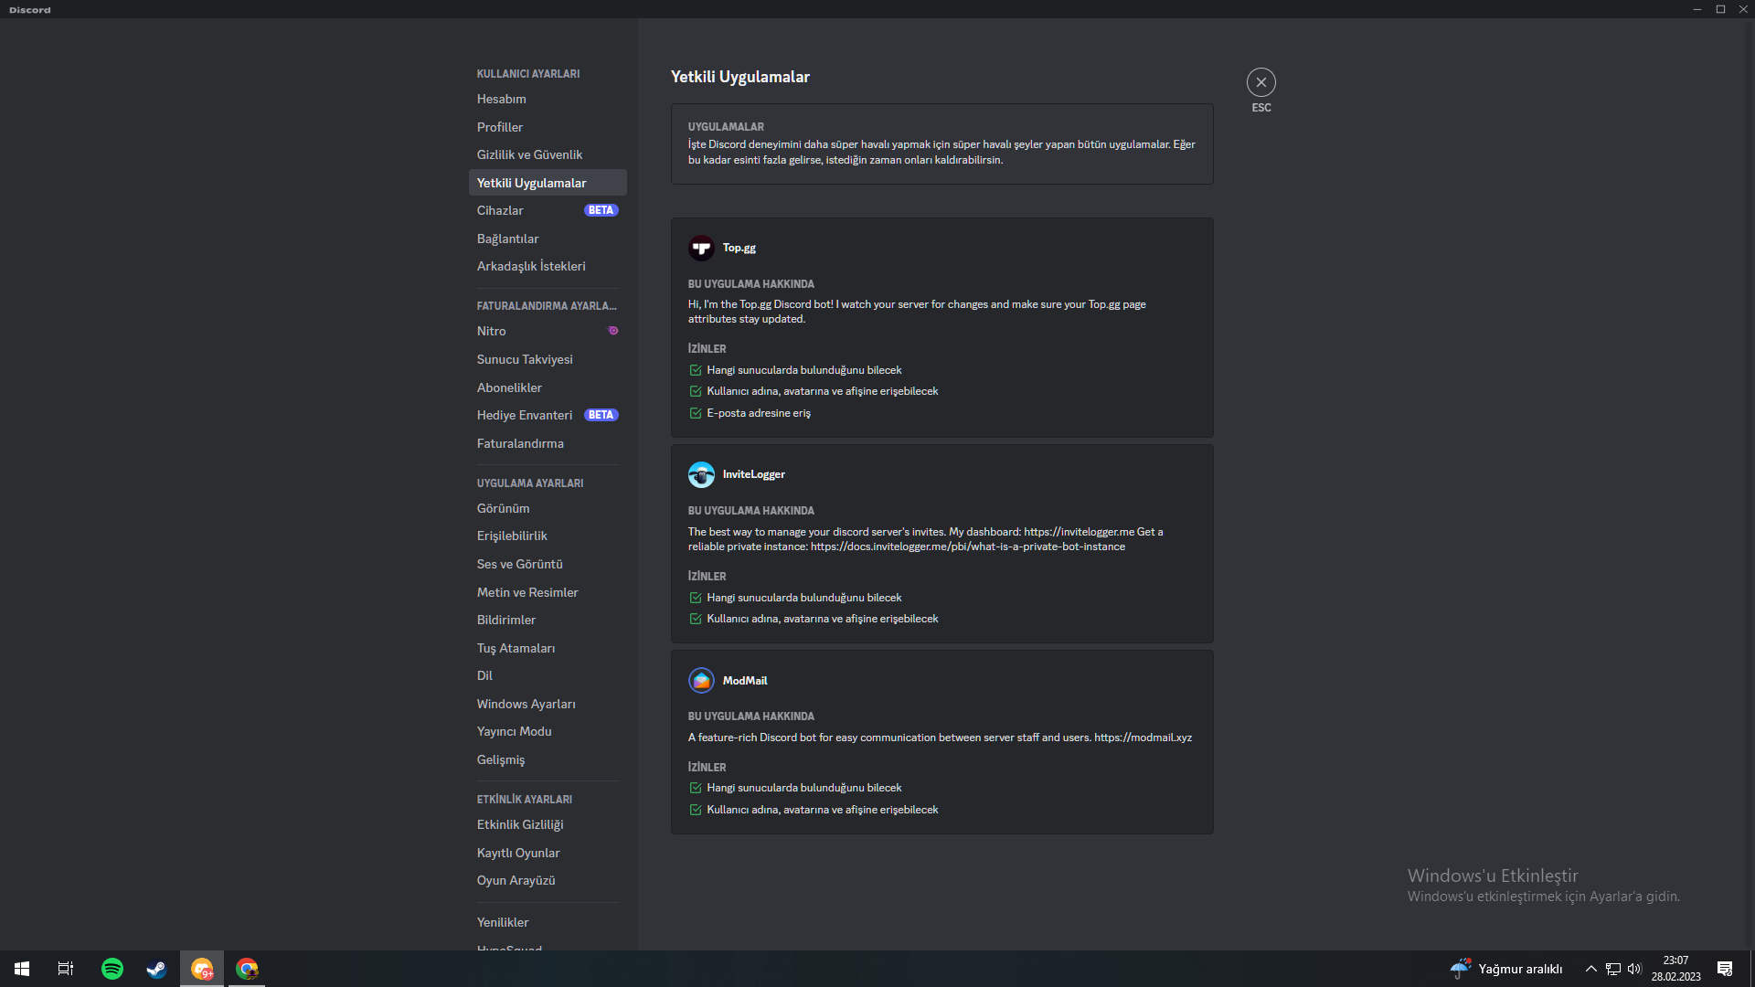Switch to Gizlilik ve Güvenlik settings
The image size is (1755, 987).
pyautogui.click(x=529, y=154)
